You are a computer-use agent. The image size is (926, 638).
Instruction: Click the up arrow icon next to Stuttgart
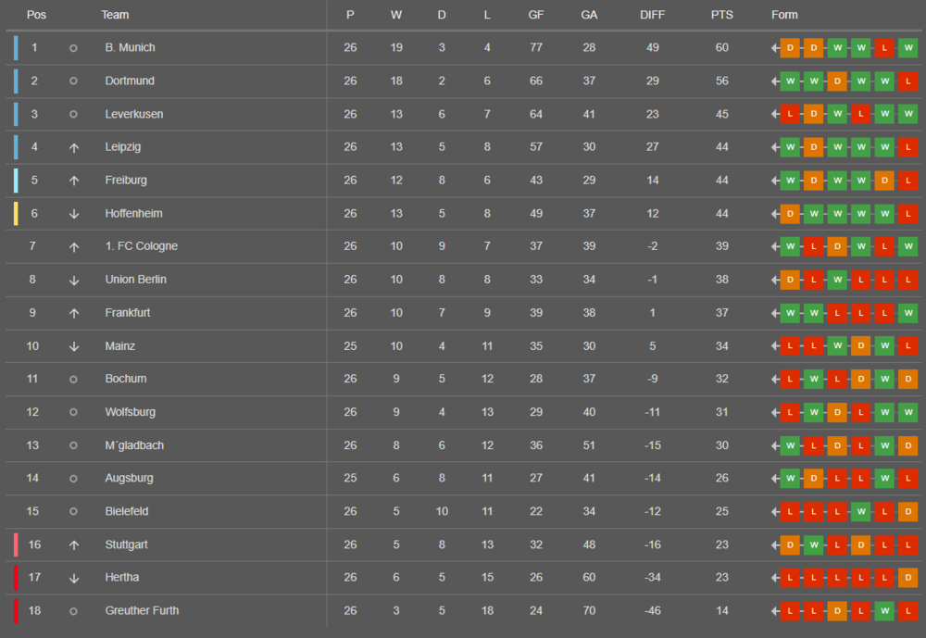pyautogui.click(x=74, y=545)
